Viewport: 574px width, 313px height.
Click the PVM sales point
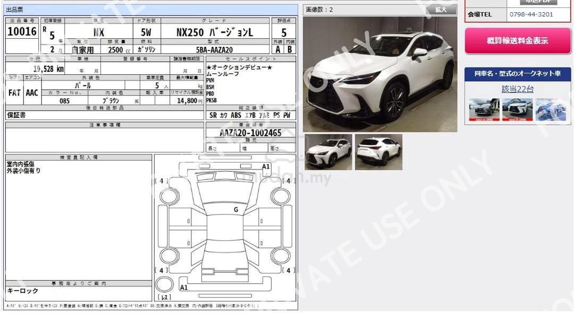(x=210, y=81)
